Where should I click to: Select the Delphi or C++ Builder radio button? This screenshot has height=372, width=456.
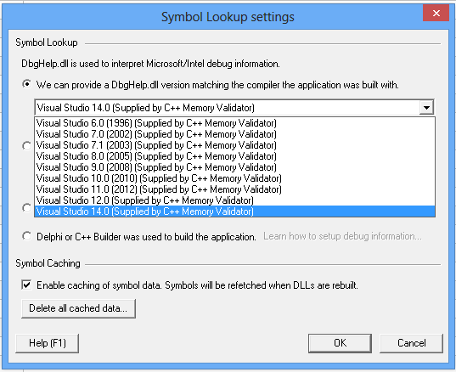click(x=26, y=236)
